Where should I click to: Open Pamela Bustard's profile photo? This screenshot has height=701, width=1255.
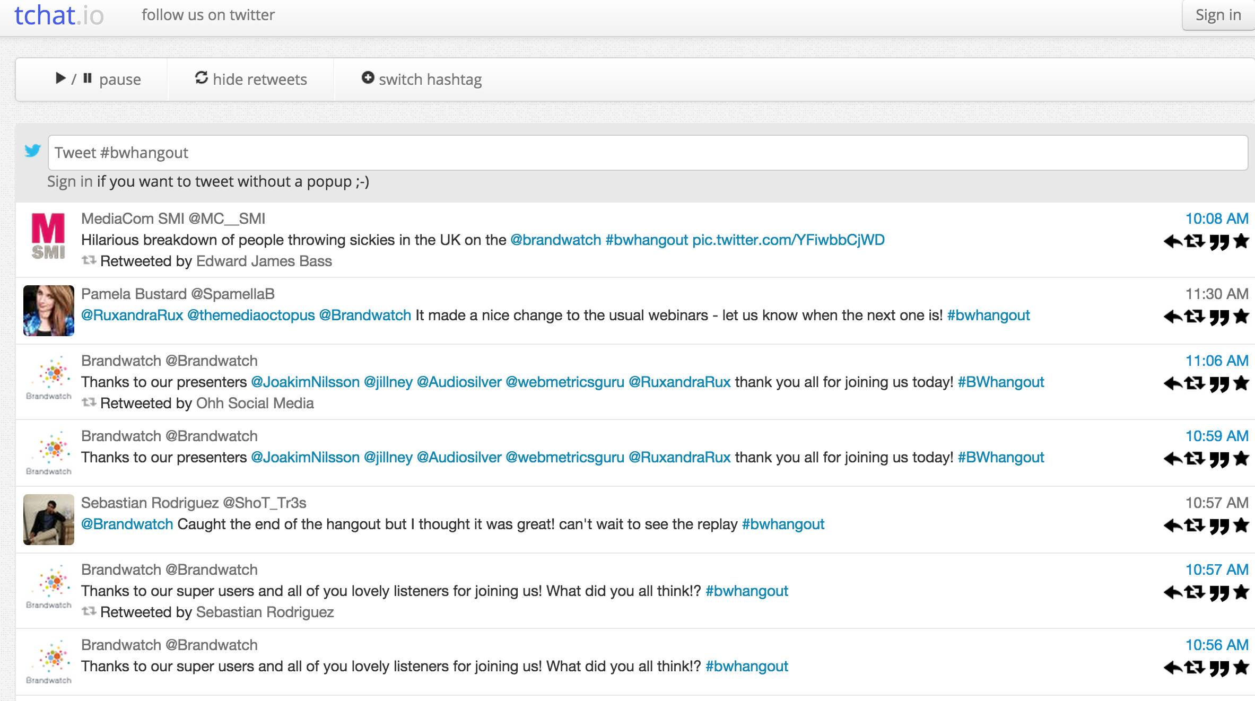coord(48,311)
